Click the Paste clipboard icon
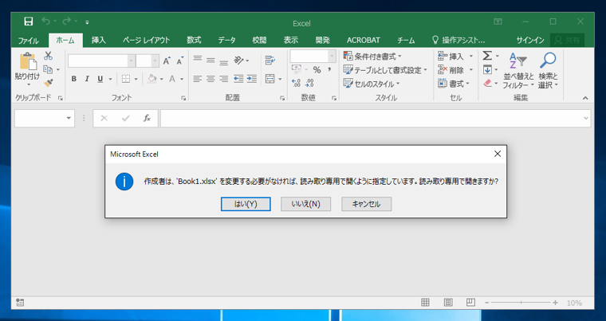The width and height of the screenshot is (606, 321). 28,61
